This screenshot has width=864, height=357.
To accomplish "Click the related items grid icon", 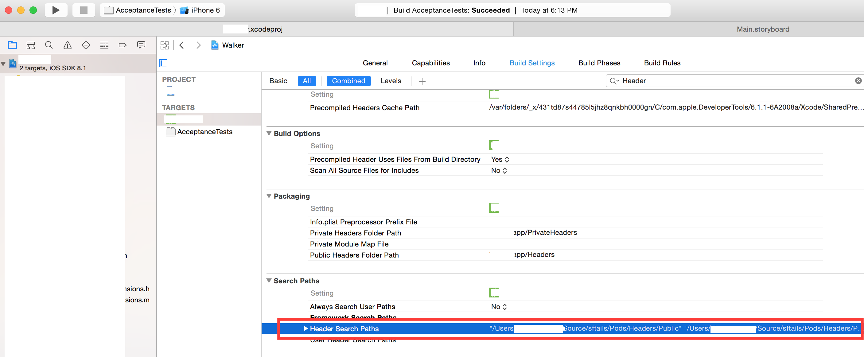I will 164,45.
